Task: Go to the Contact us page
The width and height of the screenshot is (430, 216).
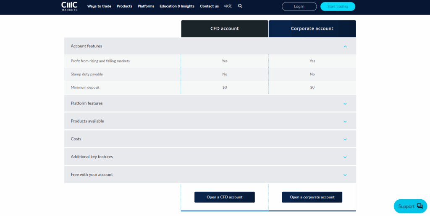Action: point(209,6)
